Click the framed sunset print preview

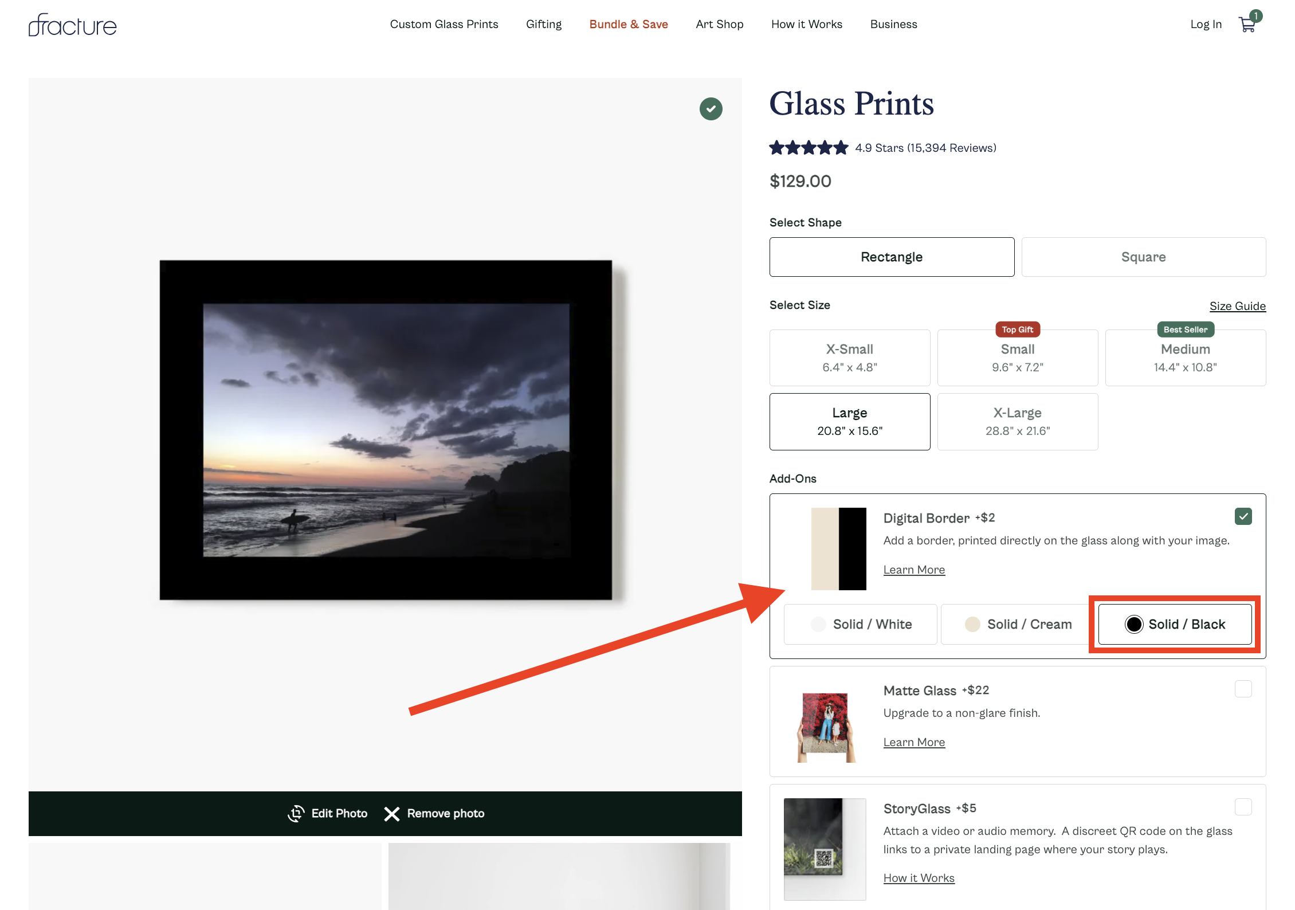(x=386, y=430)
